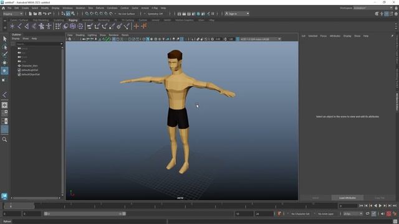Click the Select tool in the toolbox
This screenshot has width=399, height=224.
(4, 39)
